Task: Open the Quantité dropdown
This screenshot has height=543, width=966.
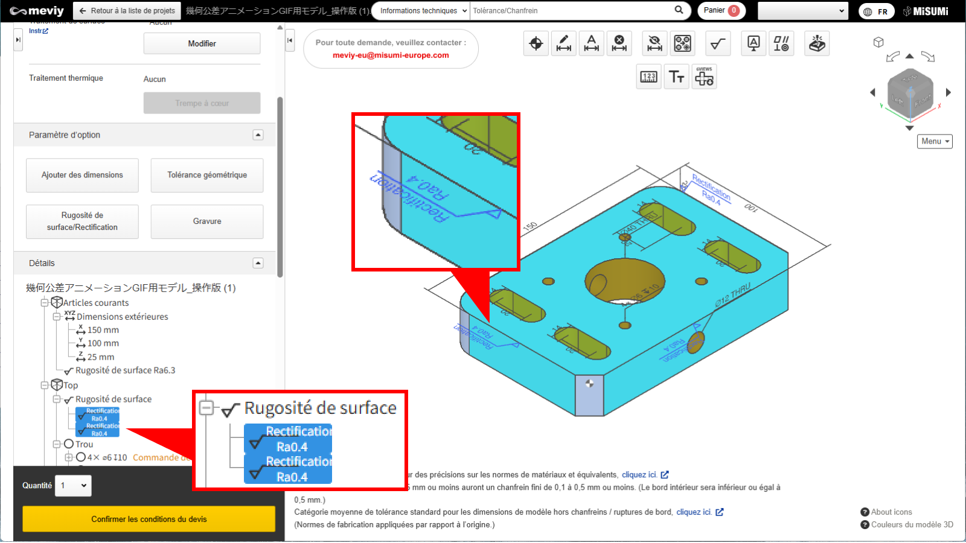Action: pyautogui.click(x=73, y=486)
